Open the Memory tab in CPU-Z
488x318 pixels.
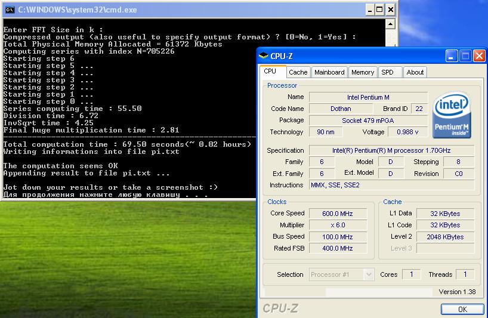click(x=363, y=72)
